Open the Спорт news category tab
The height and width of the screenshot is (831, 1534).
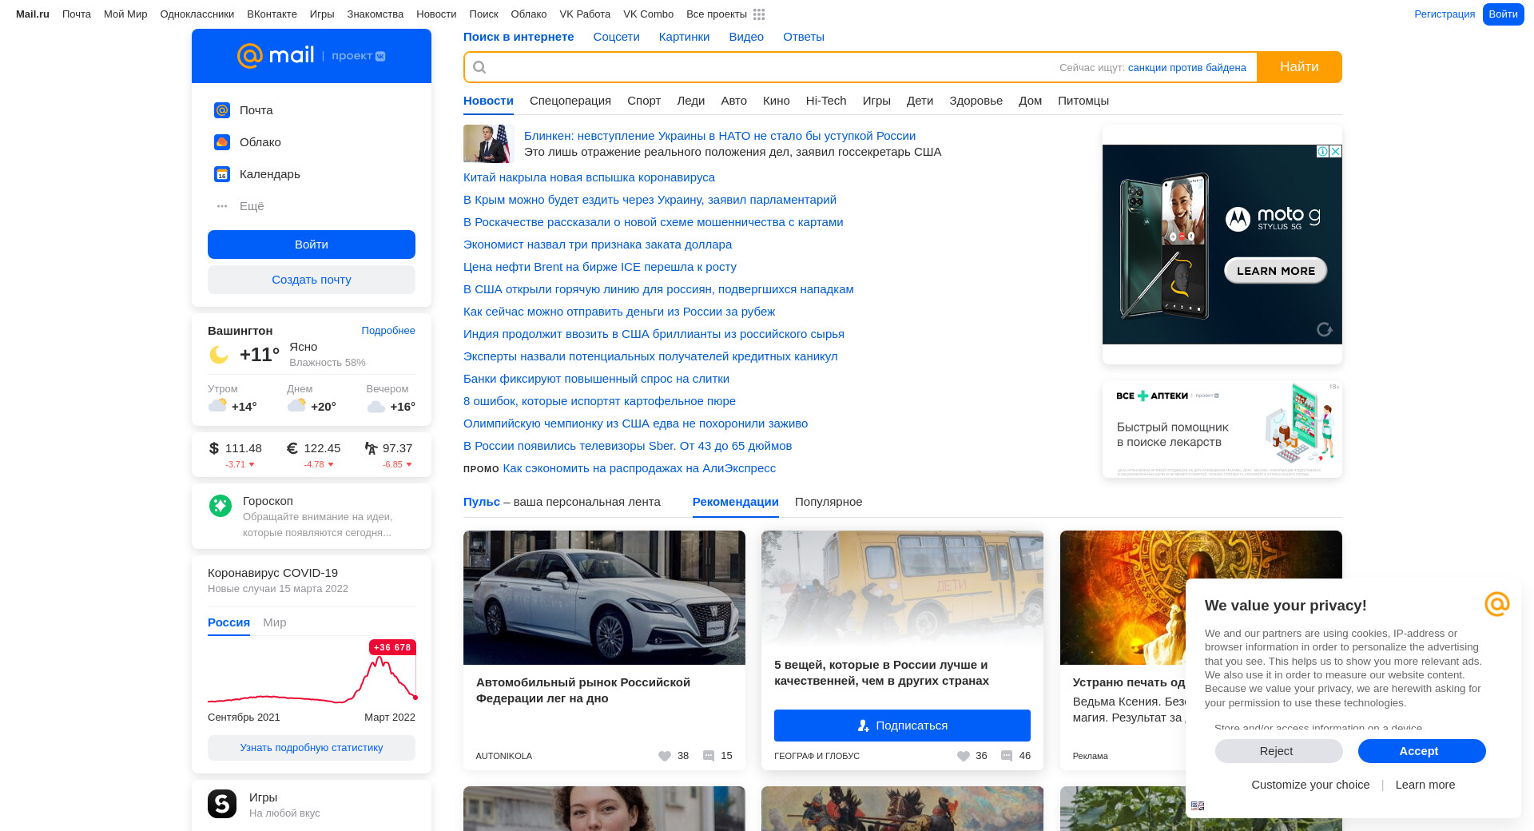point(644,101)
